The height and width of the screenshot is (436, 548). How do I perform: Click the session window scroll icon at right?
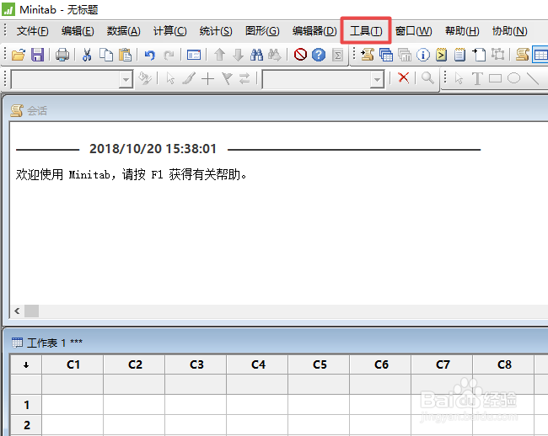(523, 55)
